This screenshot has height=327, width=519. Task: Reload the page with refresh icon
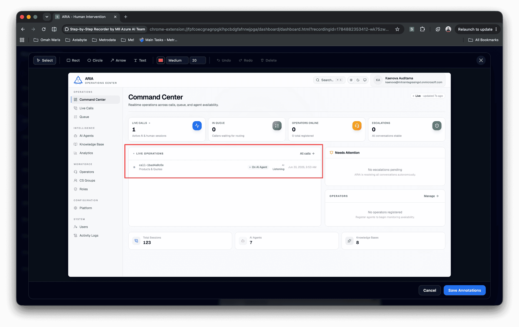point(44,29)
